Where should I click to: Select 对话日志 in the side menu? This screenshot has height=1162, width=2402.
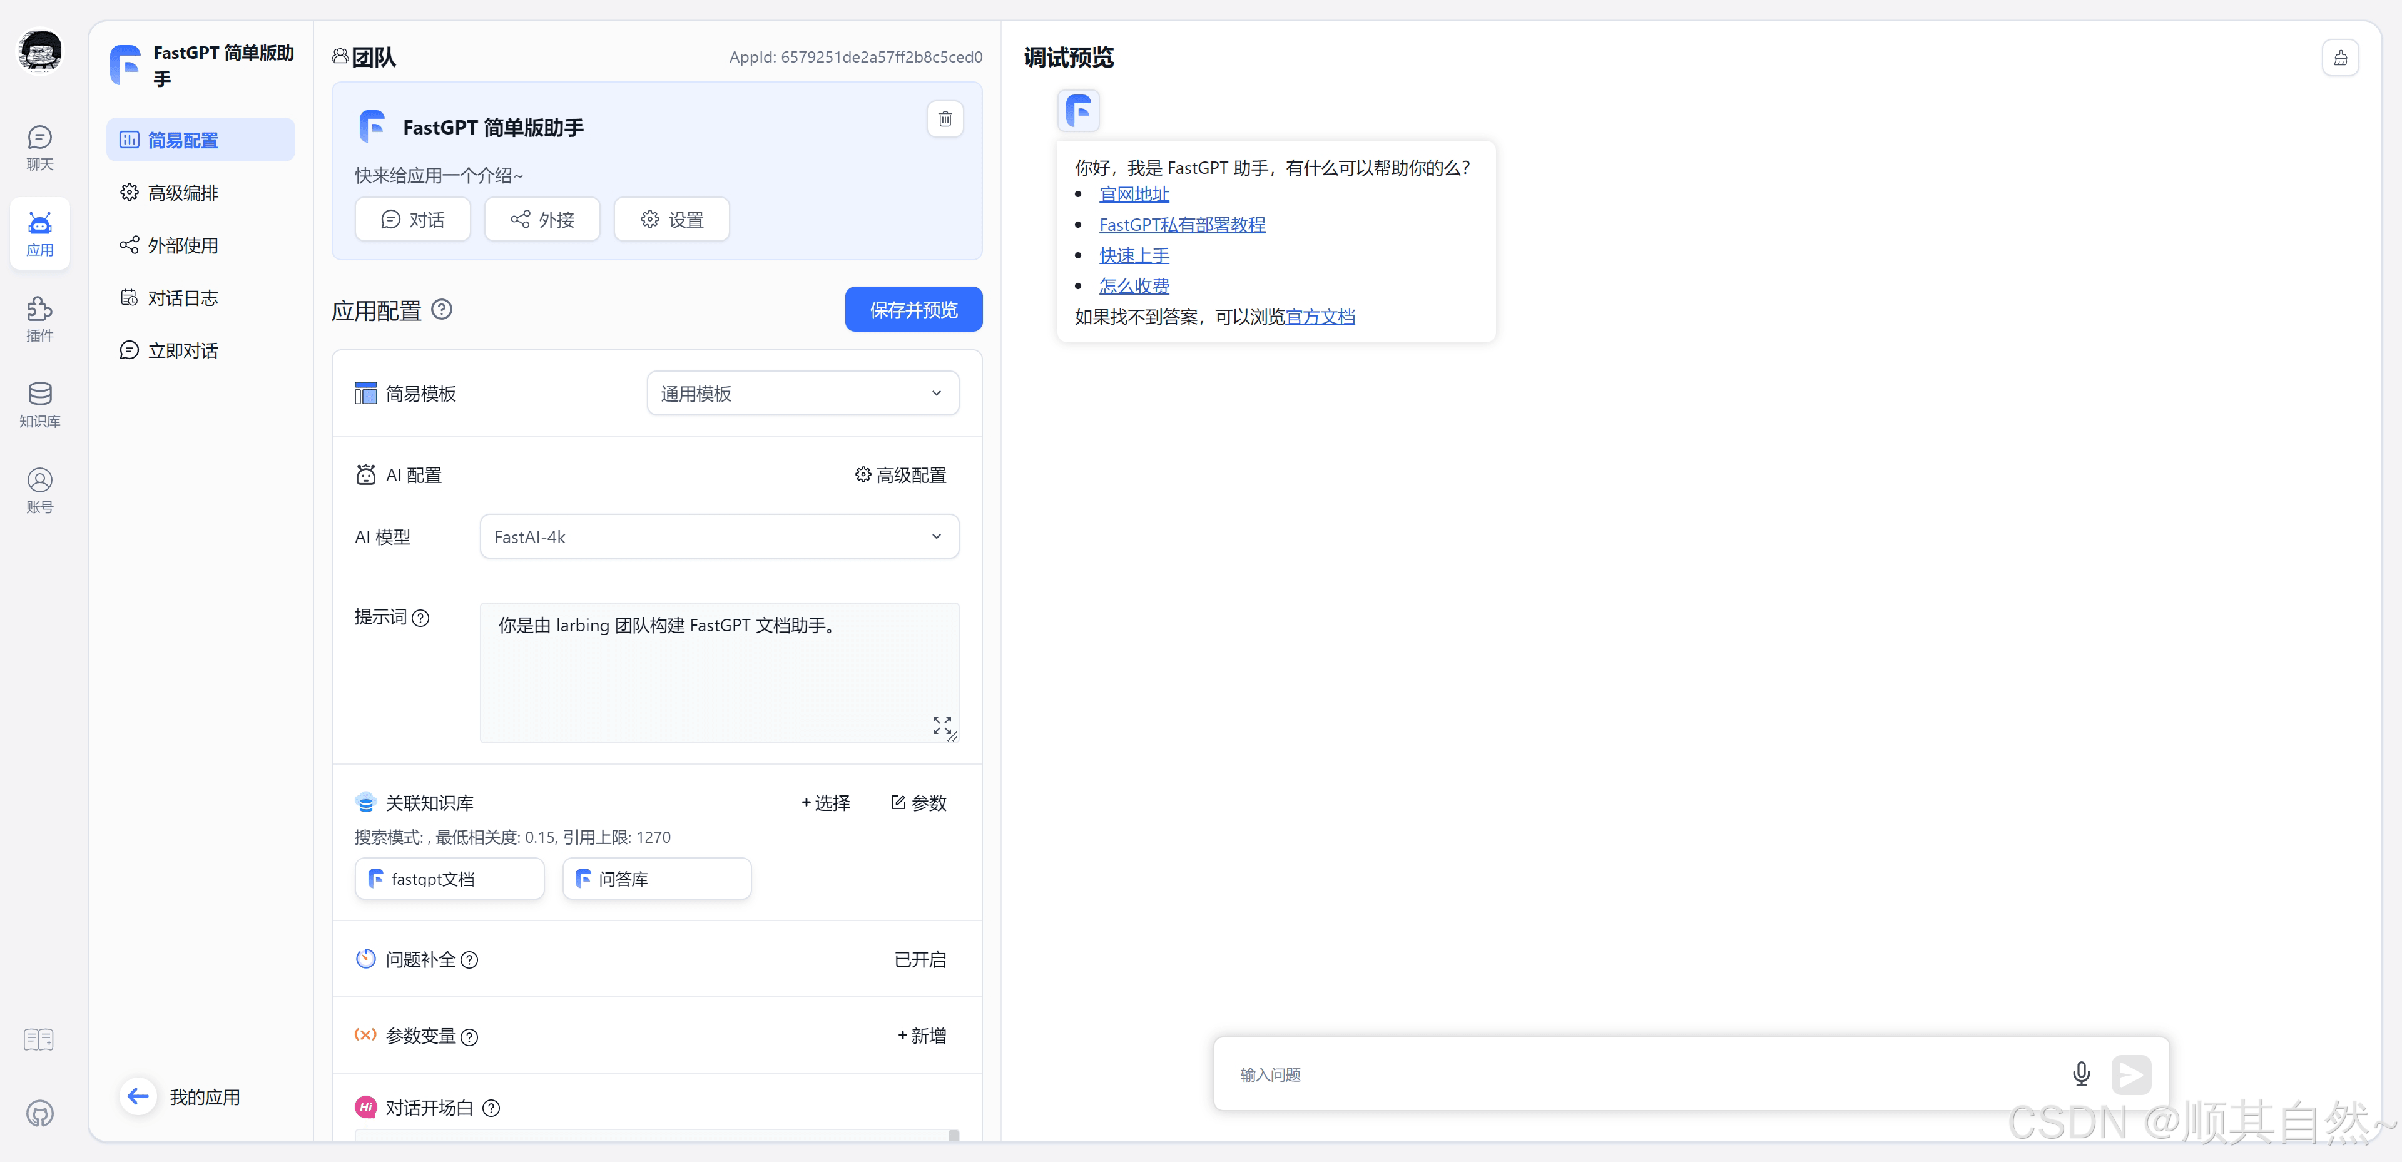point(182,298)
